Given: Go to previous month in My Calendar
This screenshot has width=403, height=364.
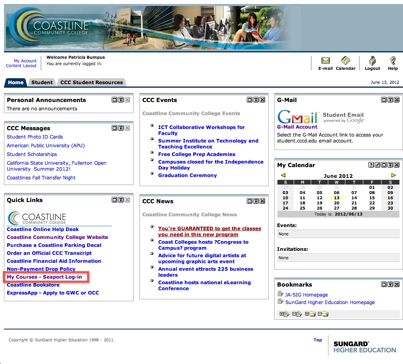Looking at the screenshot, I should click(283, 175).
